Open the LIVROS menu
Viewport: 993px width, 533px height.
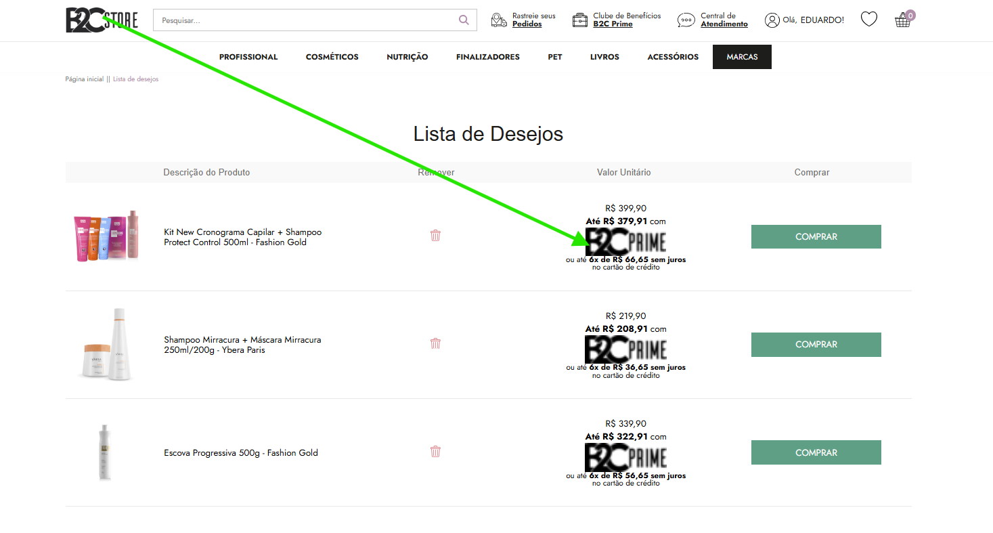[x=604, y=57]
